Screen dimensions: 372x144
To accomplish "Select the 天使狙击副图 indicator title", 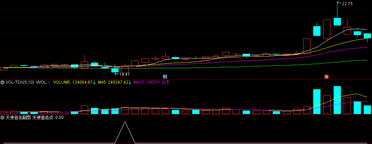I will point(18,117).
